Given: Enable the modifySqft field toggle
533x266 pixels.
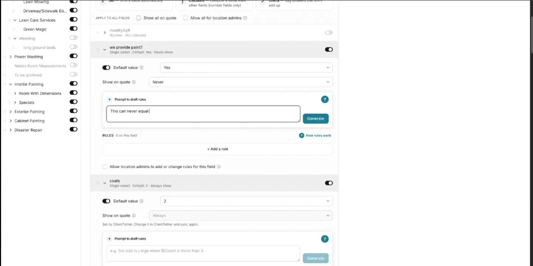Looking at the screenshot, I should 329,33.
